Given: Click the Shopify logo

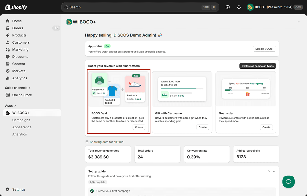Looking at the screenshot, I should [x=16, y=7].
